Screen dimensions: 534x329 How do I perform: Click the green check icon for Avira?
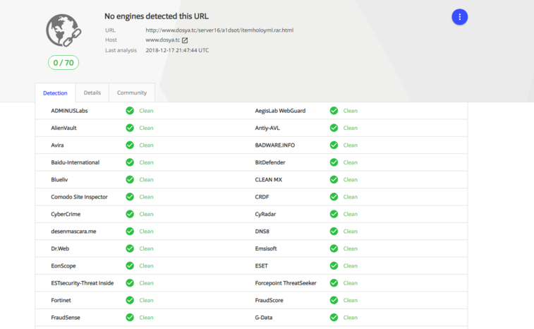point(130,145)
